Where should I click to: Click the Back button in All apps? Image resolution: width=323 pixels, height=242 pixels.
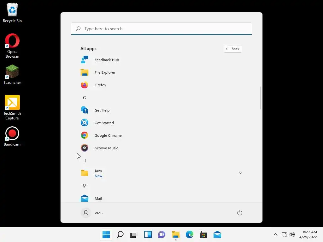point(232,49)
